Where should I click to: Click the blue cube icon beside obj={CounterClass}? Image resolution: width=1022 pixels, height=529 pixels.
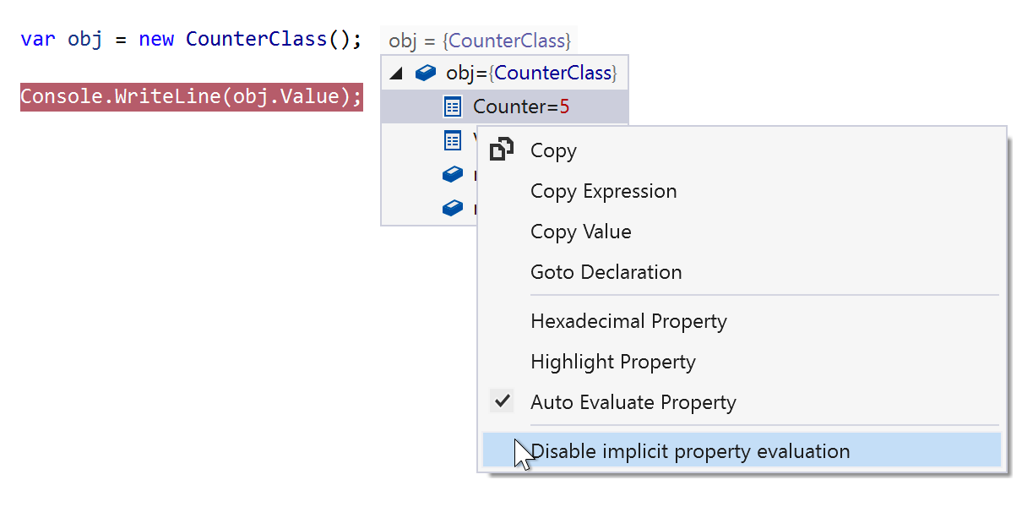[x=426, y=73]
